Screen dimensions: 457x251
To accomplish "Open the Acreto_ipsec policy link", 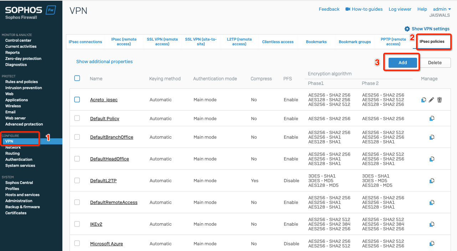I will click(x=104, y=100).
